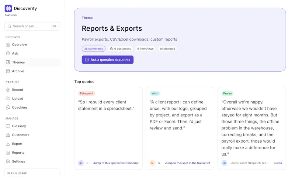
Task: Open the Archive section
Action: (x=32, y=71)
